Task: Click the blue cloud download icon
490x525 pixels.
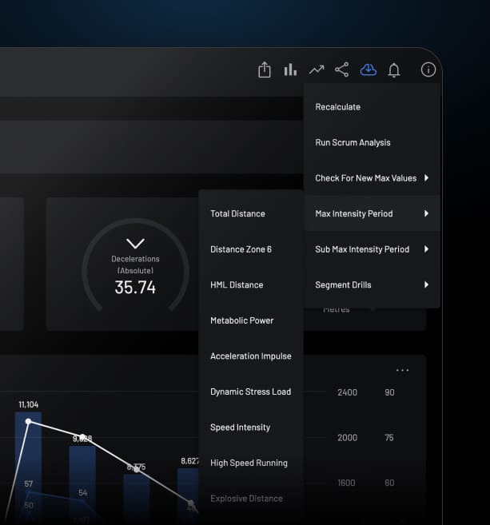Action: (368, 70)
